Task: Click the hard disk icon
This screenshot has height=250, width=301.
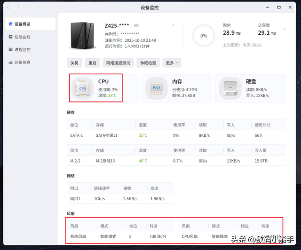Action: pyautogui.click(x=230, y=88)
